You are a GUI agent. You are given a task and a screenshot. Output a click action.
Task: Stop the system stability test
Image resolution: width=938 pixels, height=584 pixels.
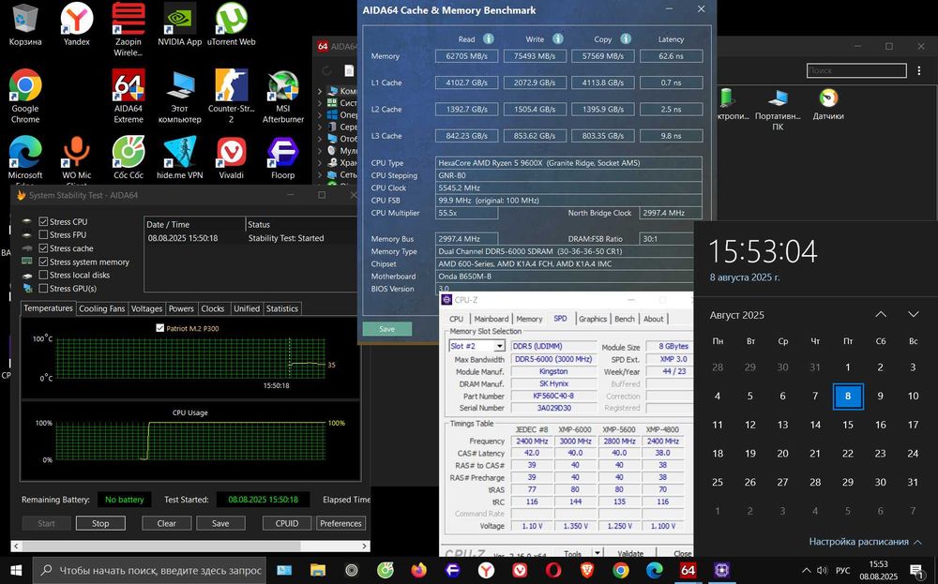(100, 523)
